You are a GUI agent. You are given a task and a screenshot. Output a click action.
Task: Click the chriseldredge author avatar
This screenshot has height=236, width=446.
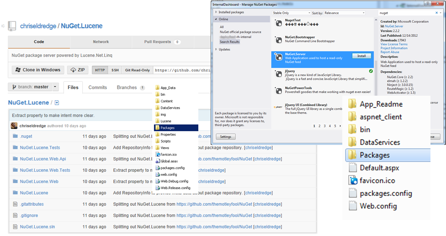click(x=14, y=126)
